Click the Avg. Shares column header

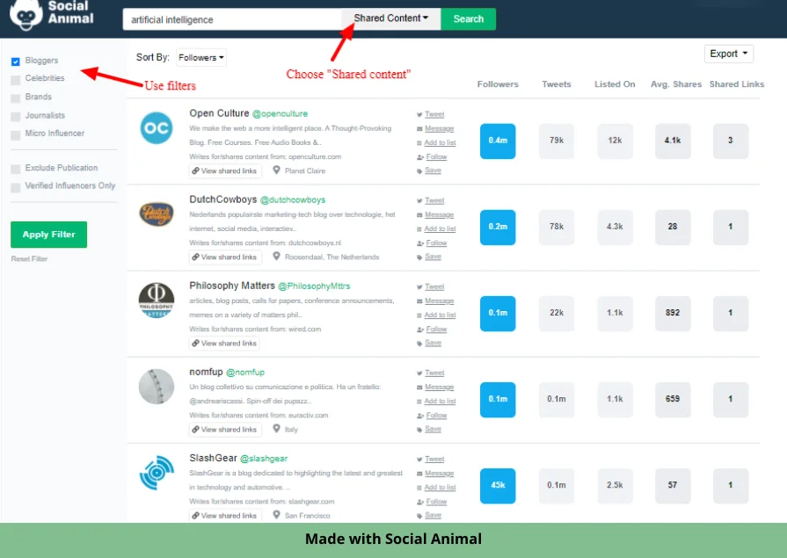(676, 84)
